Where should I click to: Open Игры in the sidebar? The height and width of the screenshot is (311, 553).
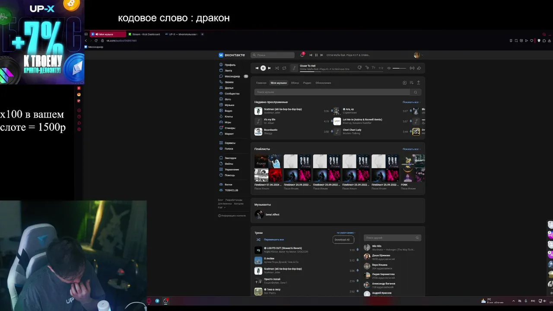click(x=228, y=122)
